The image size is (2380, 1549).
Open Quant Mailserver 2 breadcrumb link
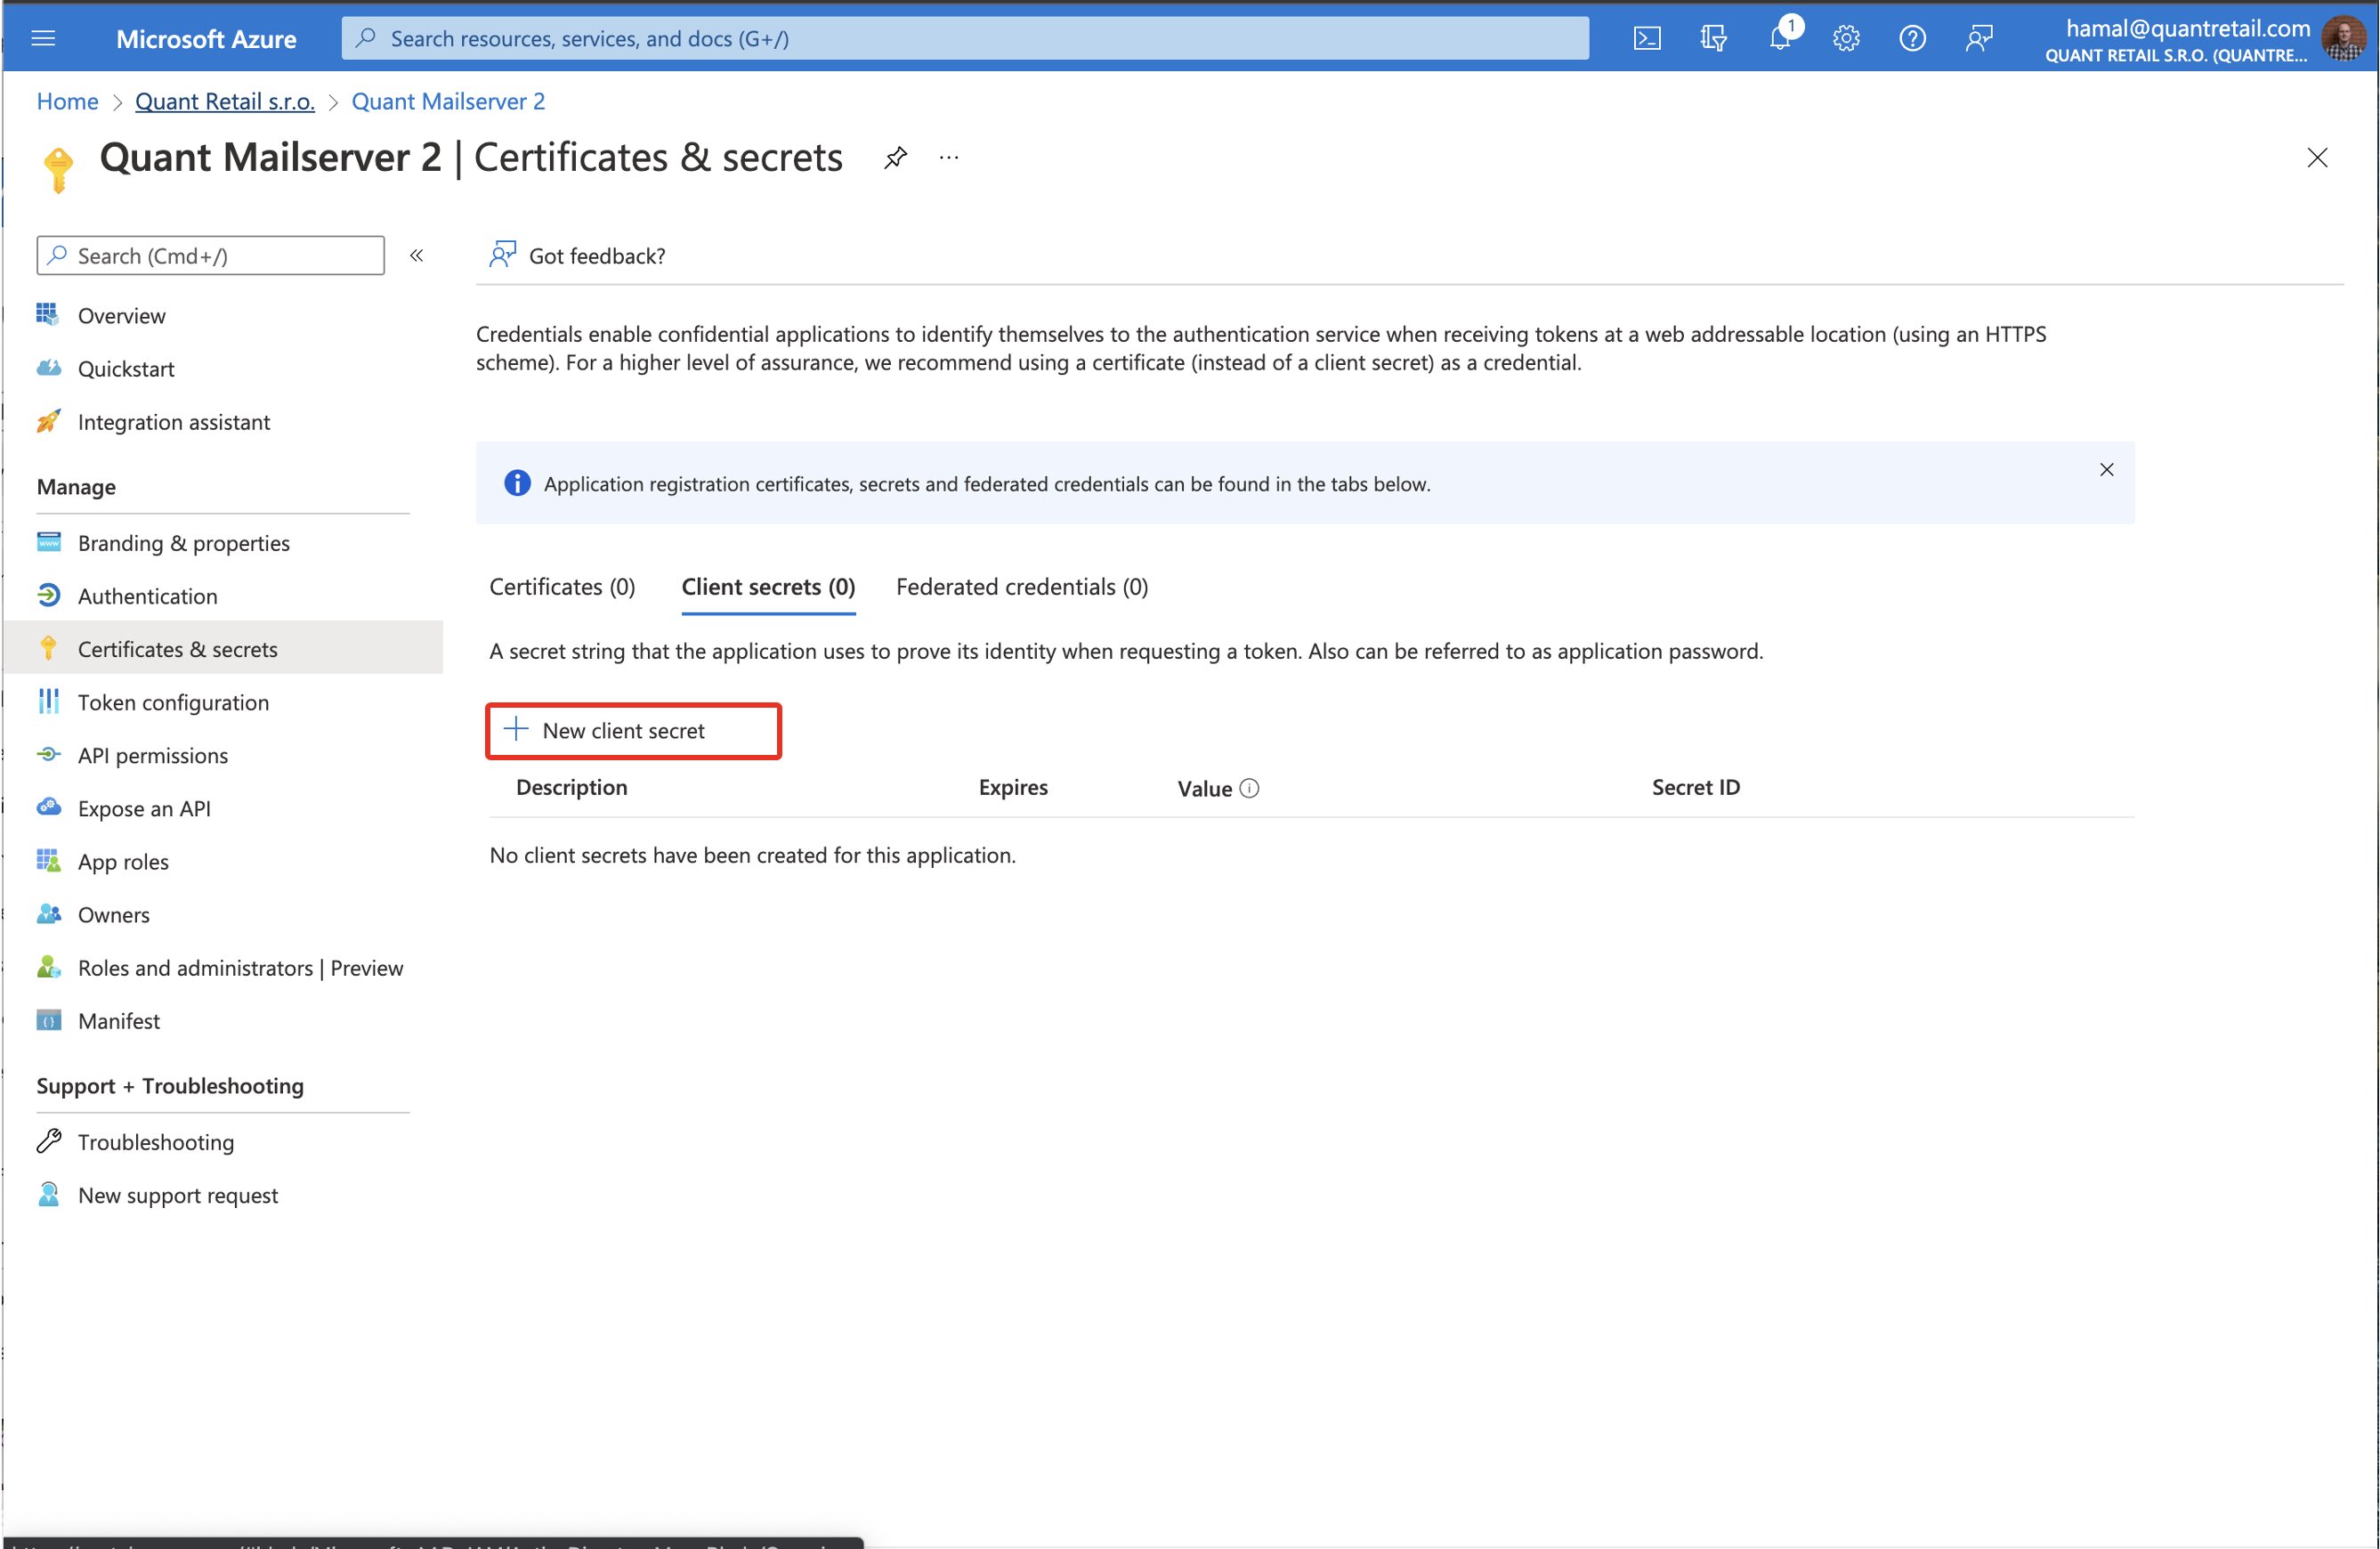(x=448, y=101)
